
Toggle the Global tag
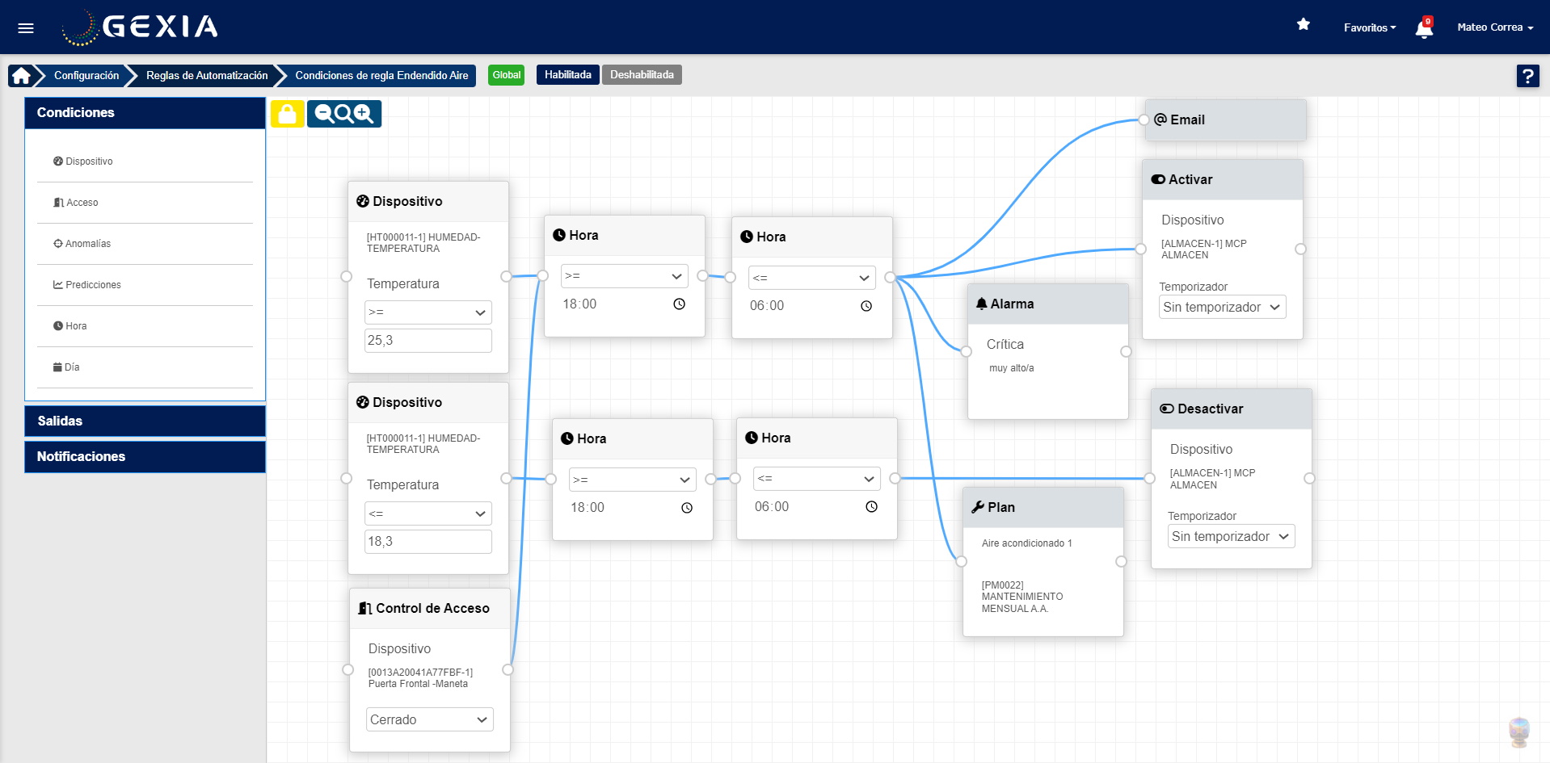click(507, 75)
